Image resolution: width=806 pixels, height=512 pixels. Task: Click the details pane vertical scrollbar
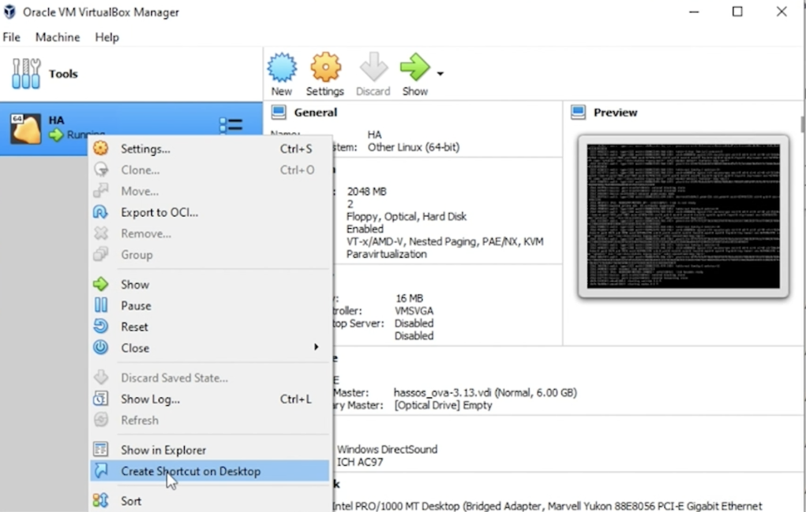802,125
